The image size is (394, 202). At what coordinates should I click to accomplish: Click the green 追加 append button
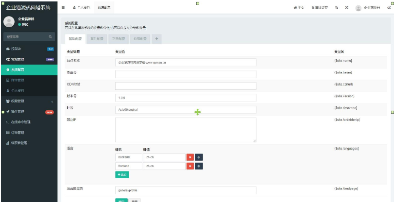(122, 174)
